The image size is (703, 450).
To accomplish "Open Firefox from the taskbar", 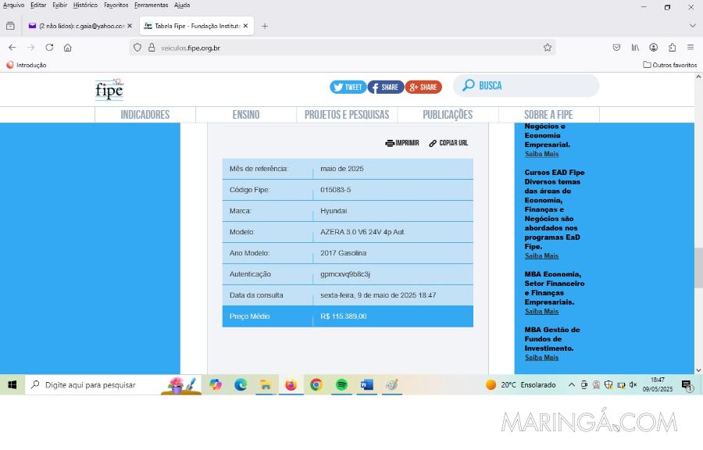I will tap(291, 384).
